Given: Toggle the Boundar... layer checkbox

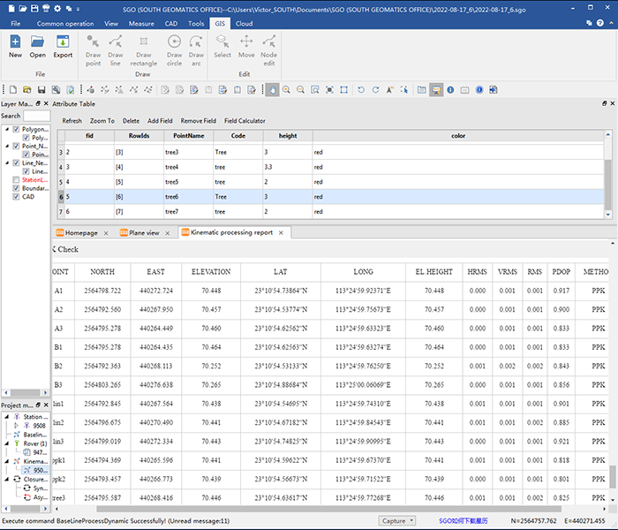Looking at the screenshot, I should tap(16, 188).
